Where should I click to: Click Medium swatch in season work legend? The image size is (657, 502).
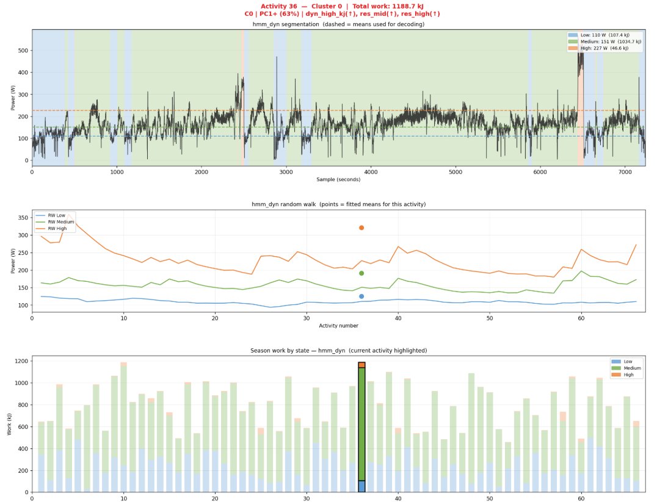click(x=616, y=368)
